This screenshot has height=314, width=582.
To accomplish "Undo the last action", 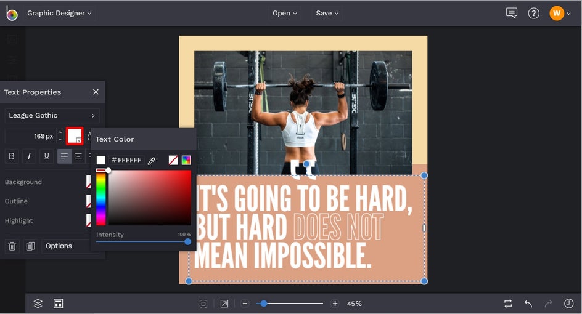I will [x=528, y=304].
